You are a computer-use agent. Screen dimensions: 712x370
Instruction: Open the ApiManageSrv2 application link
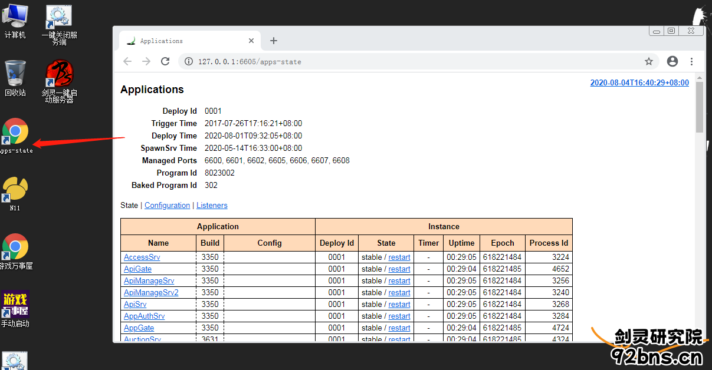(x=151, y=293)
